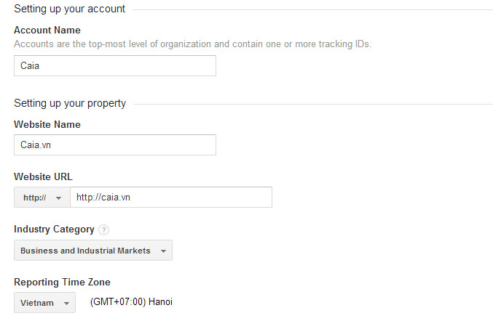493x321 pixels.
Task: Expand the Business and Industrial Markets dropdown
Action: pos(93,250)
